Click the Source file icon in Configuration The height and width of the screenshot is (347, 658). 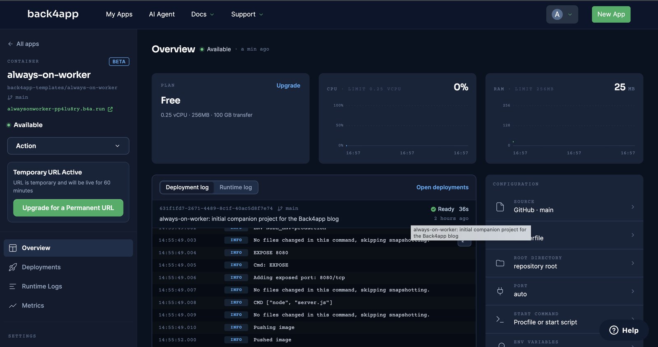point(500,207)
